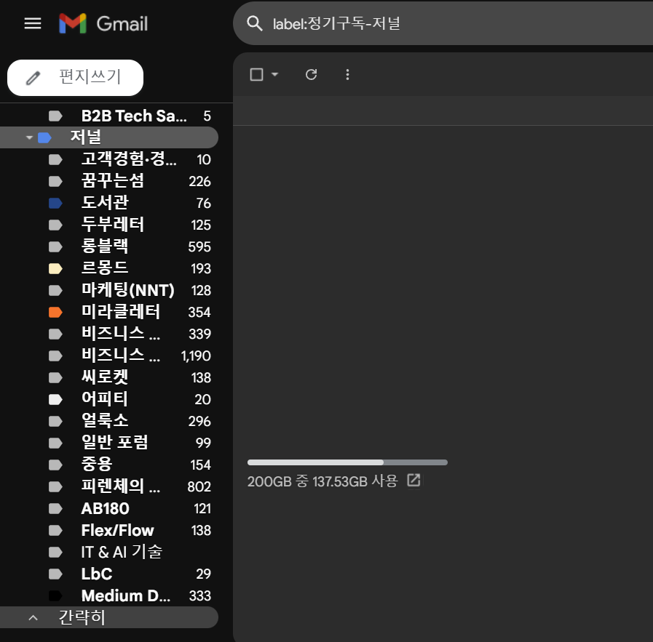653x642 pixels.
Task: Select the 저널 parent label text
Action: click(86, 137)
